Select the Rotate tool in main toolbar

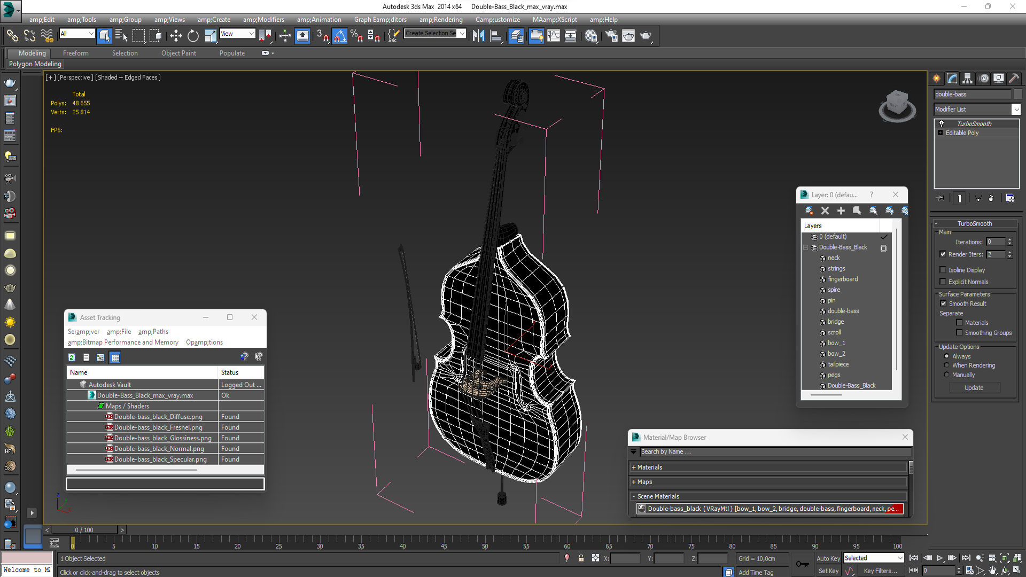(193, 36)
